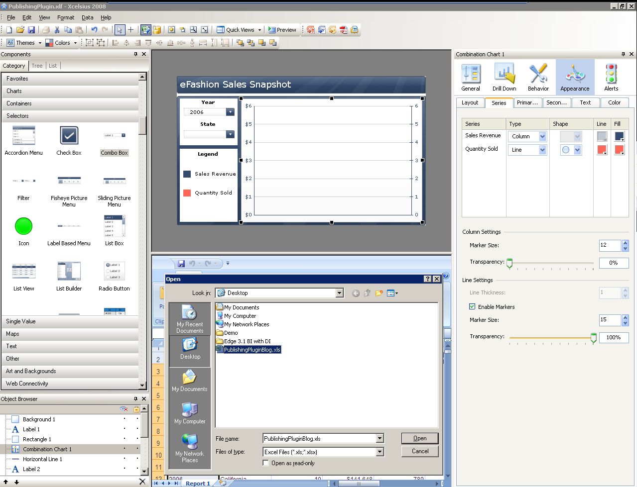This screenshot has width=637, height=487.
Task: Click the Cut scissors icon
Action: click(57, 30)
